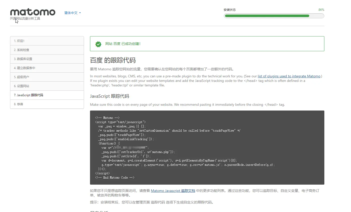Image resolution: width=351 pixels, height=212 pixels.
Task: Click the code line containing setTrackerUrl
Action: pyautogui.click(x=138, y=152)
